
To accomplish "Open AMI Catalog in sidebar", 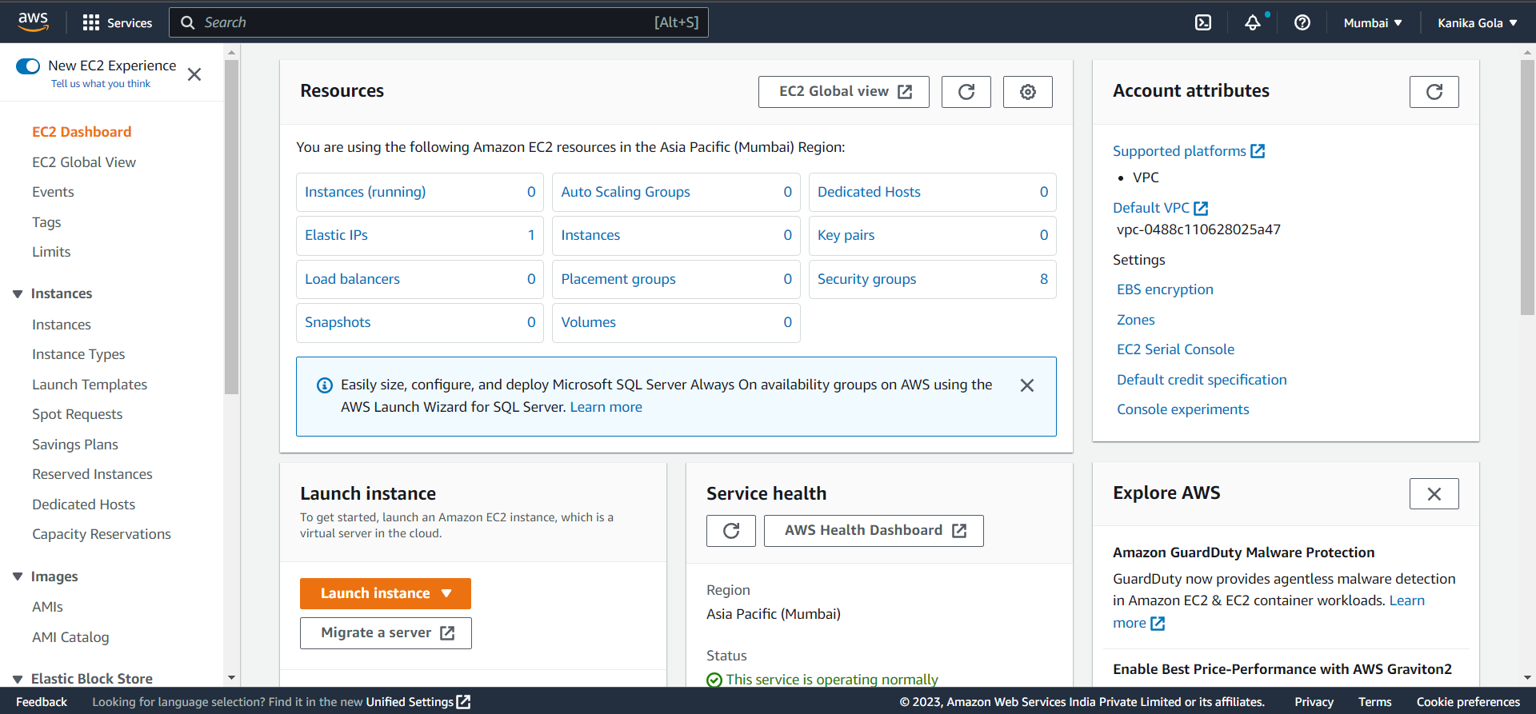I will click(x=70, y=637).
